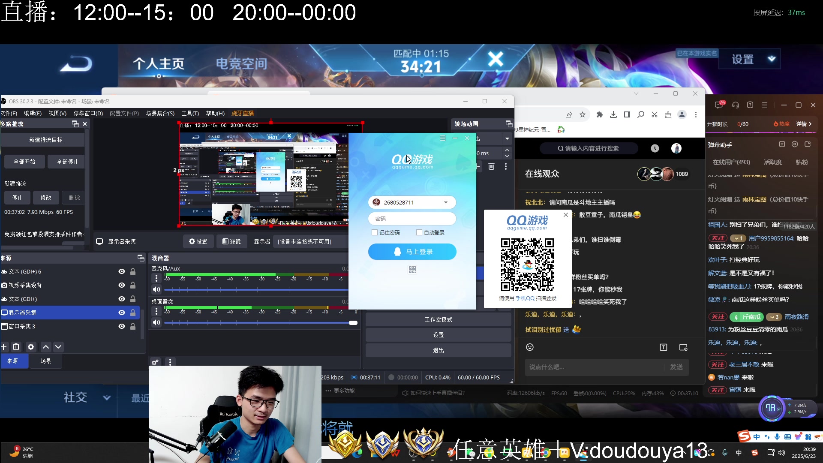This screenshot has width=823, height=463.
Task: Add a new source in OBS sources panel
Action: [x=4, y=347]
